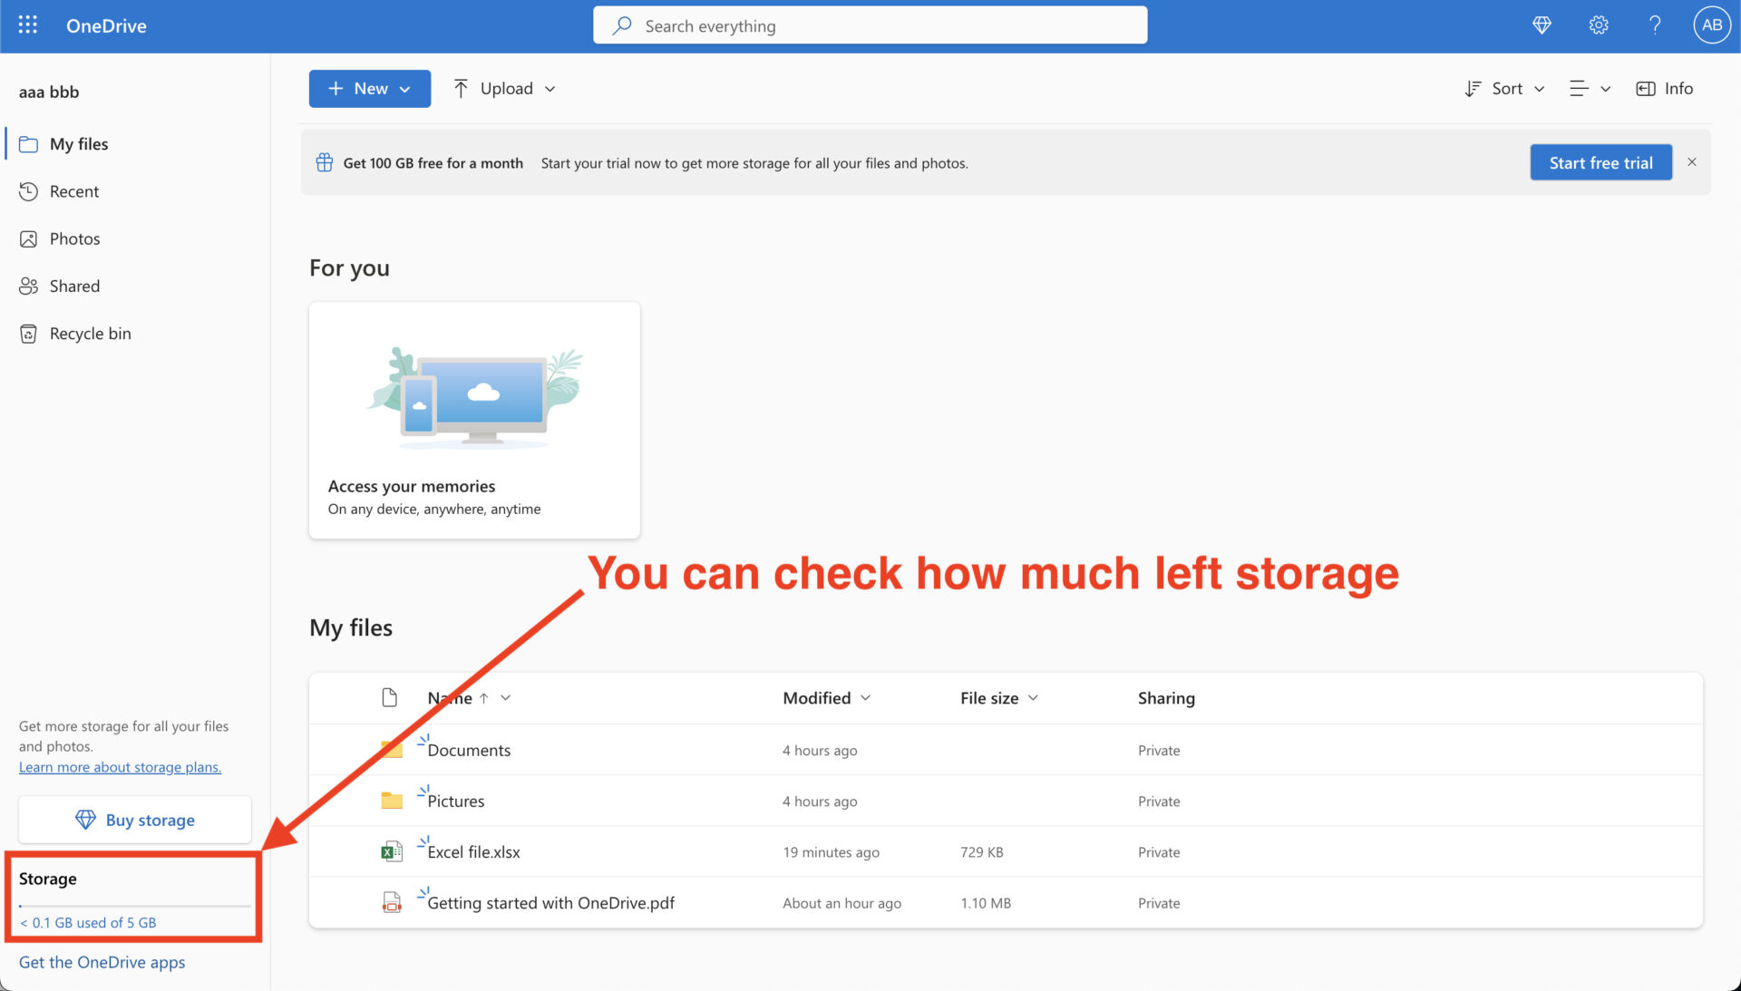Viewport: 1741px width, 991px height.
Task: Open the Recycle bin
Action: pyautogui.click(x=90, y=333)
